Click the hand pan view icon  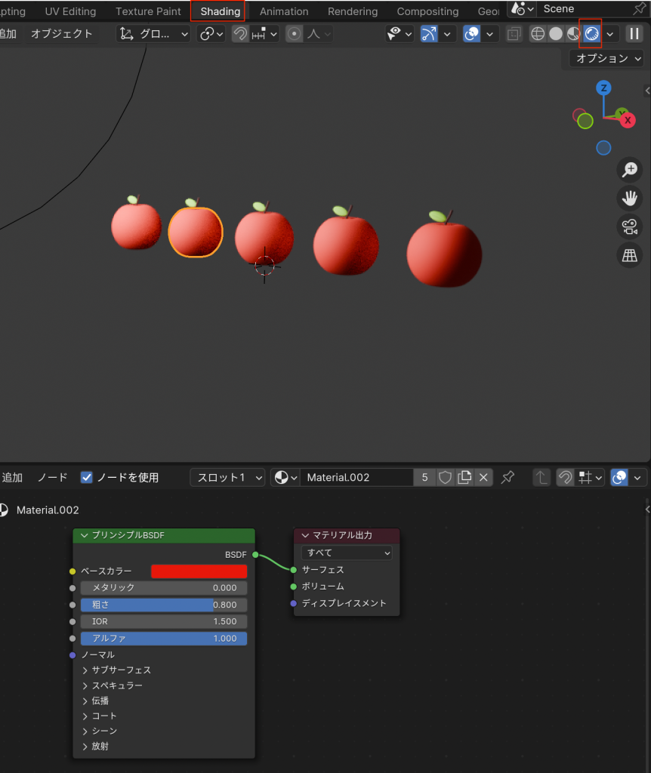point(629,199)
